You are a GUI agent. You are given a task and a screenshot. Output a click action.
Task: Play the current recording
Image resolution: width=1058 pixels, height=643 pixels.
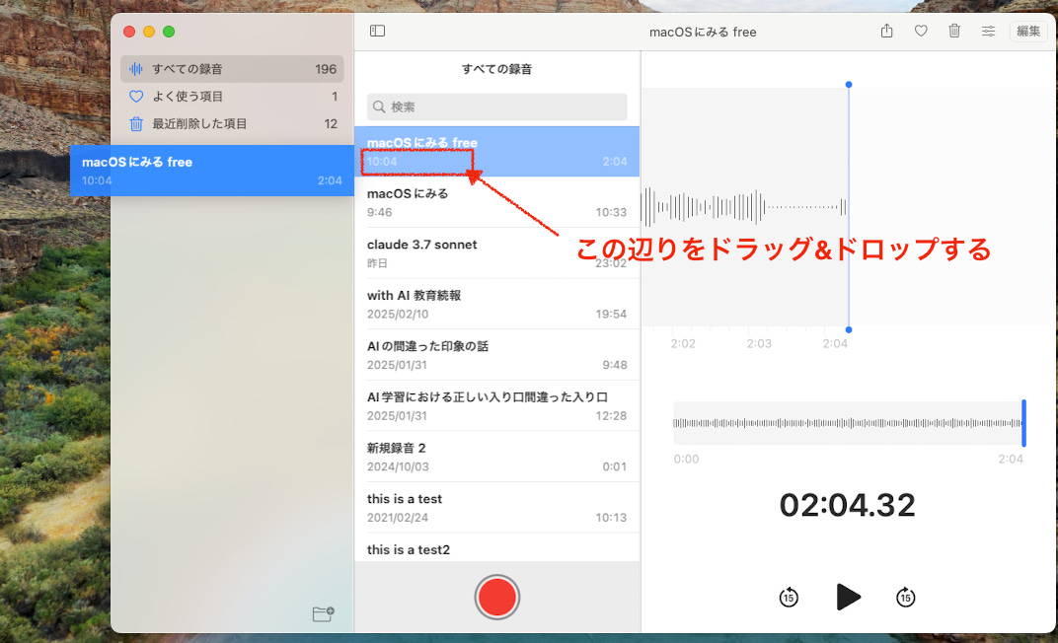point(848,598)
